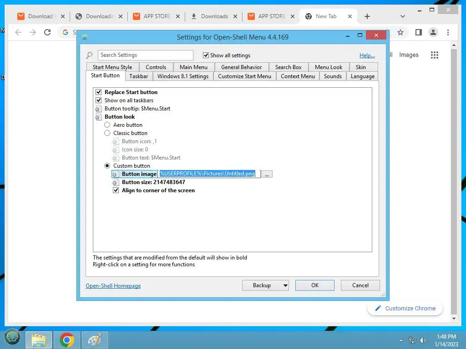Click the volume speaker tray icon
Image resolution: width=466 pixels, height=349 pixels.
pyautogui.click(x=423, y=340)
